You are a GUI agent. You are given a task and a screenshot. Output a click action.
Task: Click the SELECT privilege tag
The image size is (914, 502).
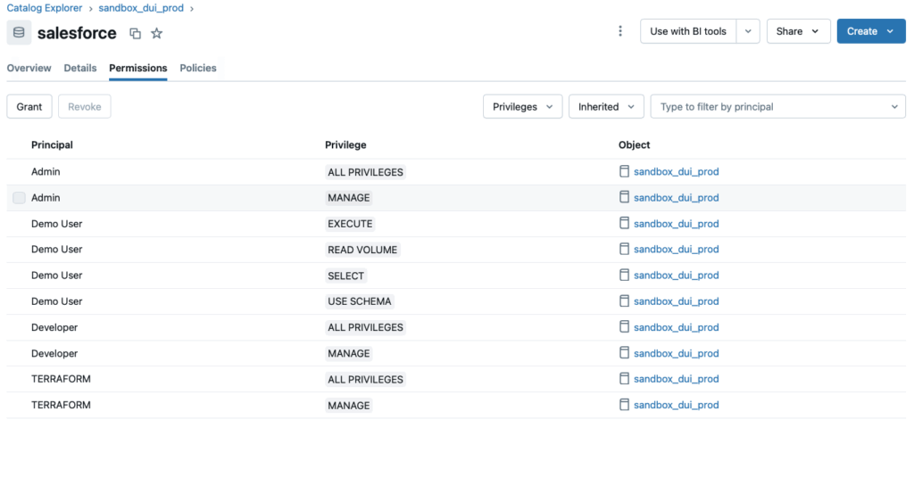[345, 276]
